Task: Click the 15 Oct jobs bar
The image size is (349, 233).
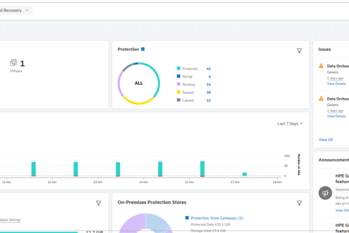Action: (202, 169)
